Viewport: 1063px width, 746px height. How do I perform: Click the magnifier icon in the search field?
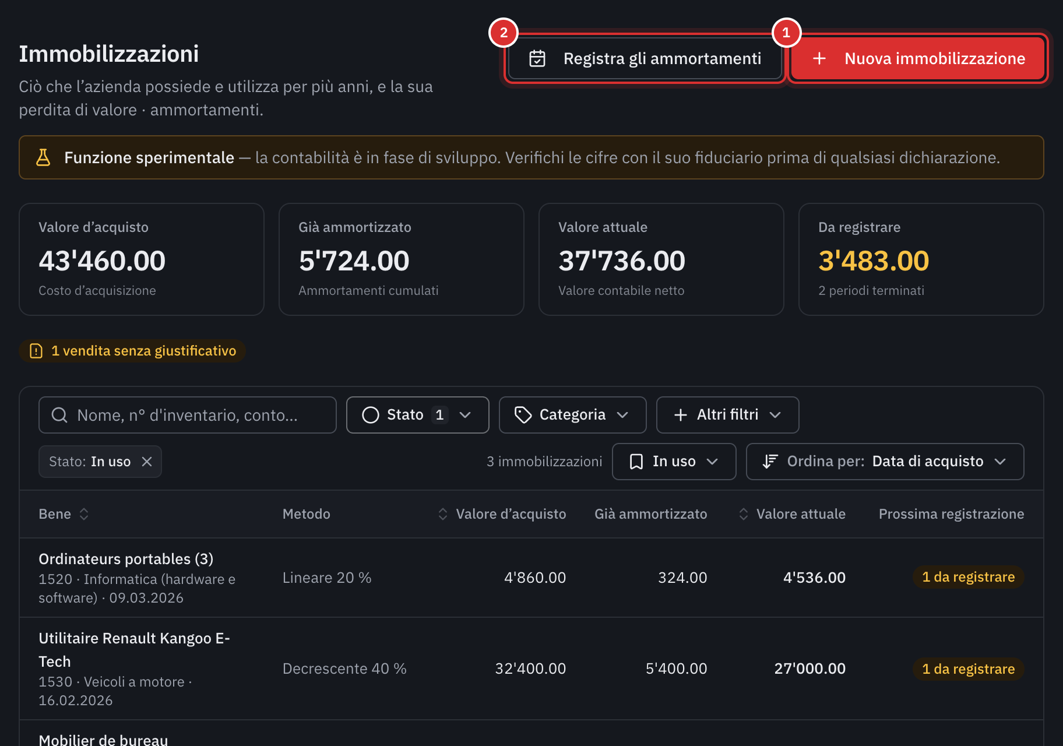click(59, 415)
